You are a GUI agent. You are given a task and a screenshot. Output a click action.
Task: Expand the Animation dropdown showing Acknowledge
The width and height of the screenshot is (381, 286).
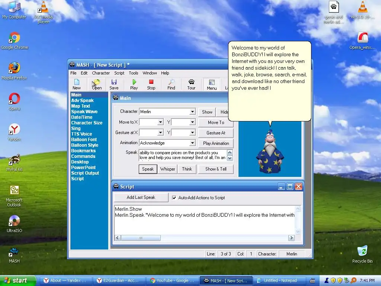click(192, 143)
